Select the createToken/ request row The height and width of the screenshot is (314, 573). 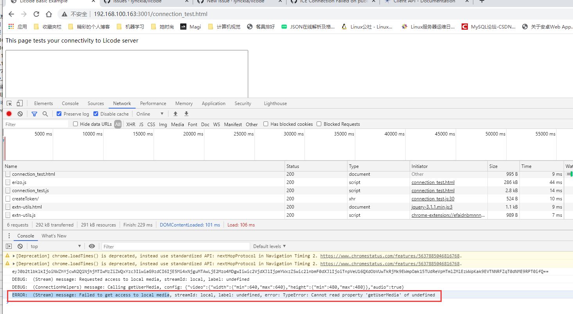click(288, 199)
